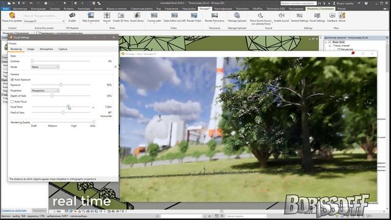Click the Field of View slider handle

click(x=63, y=112)
